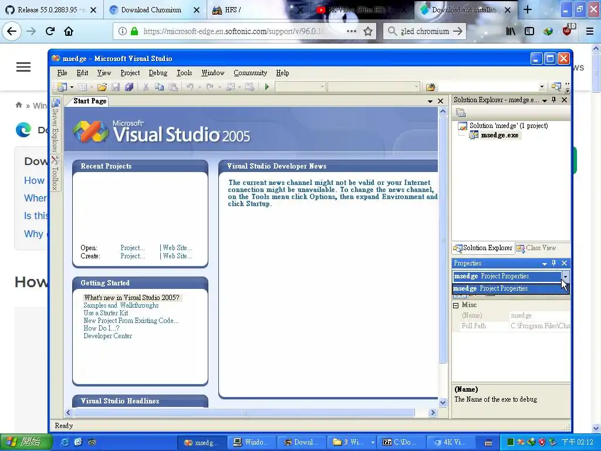The image size is (601, 451).
Task: Open the Edit menu
Action: [82, 73]
